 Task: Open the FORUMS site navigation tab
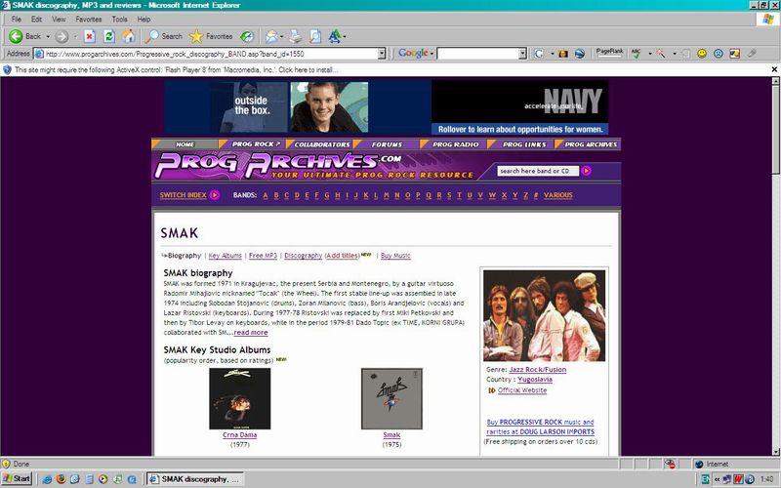pos(387,144)
